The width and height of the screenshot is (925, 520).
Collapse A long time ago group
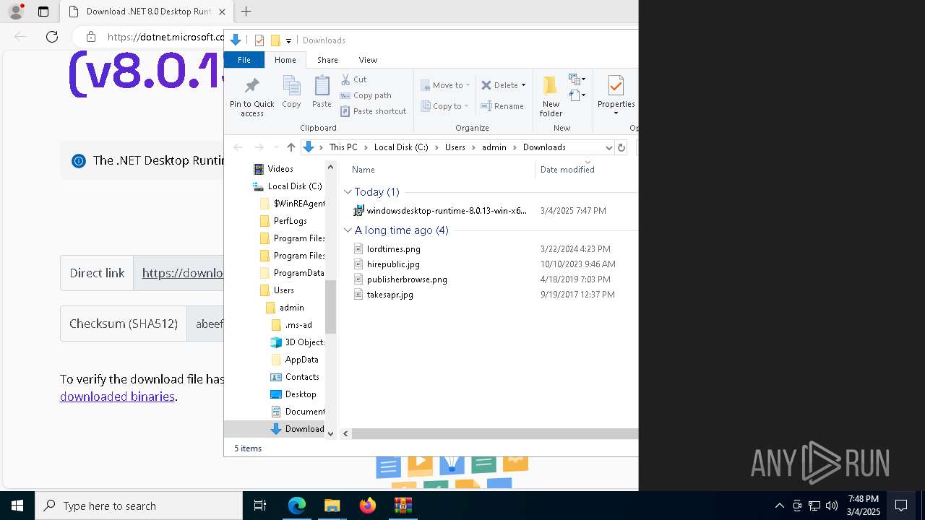coord(348,230)
